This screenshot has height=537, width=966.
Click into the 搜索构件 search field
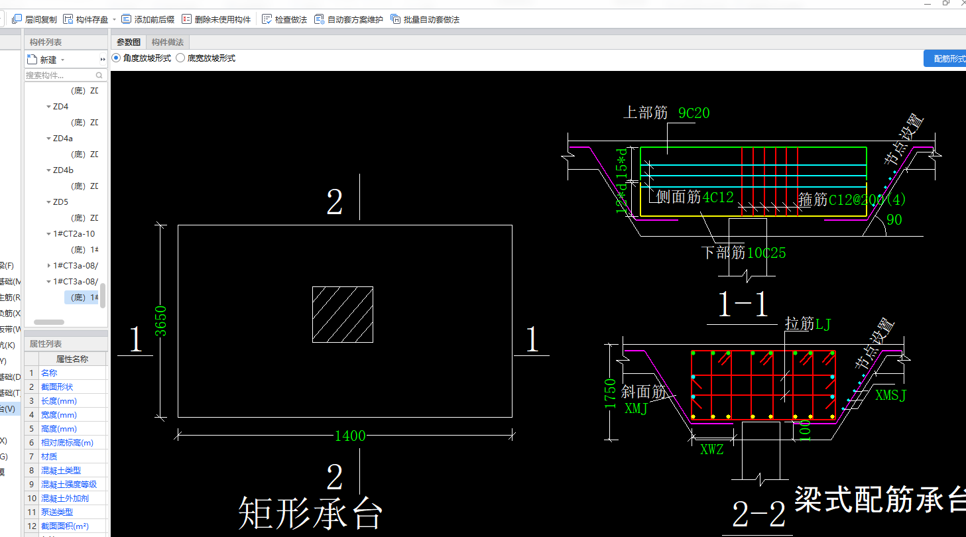pyautogui.click(x=66, y=76)
